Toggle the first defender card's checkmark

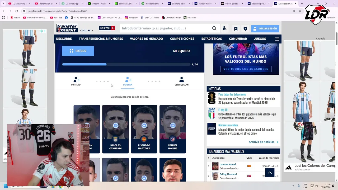point(87,125)
